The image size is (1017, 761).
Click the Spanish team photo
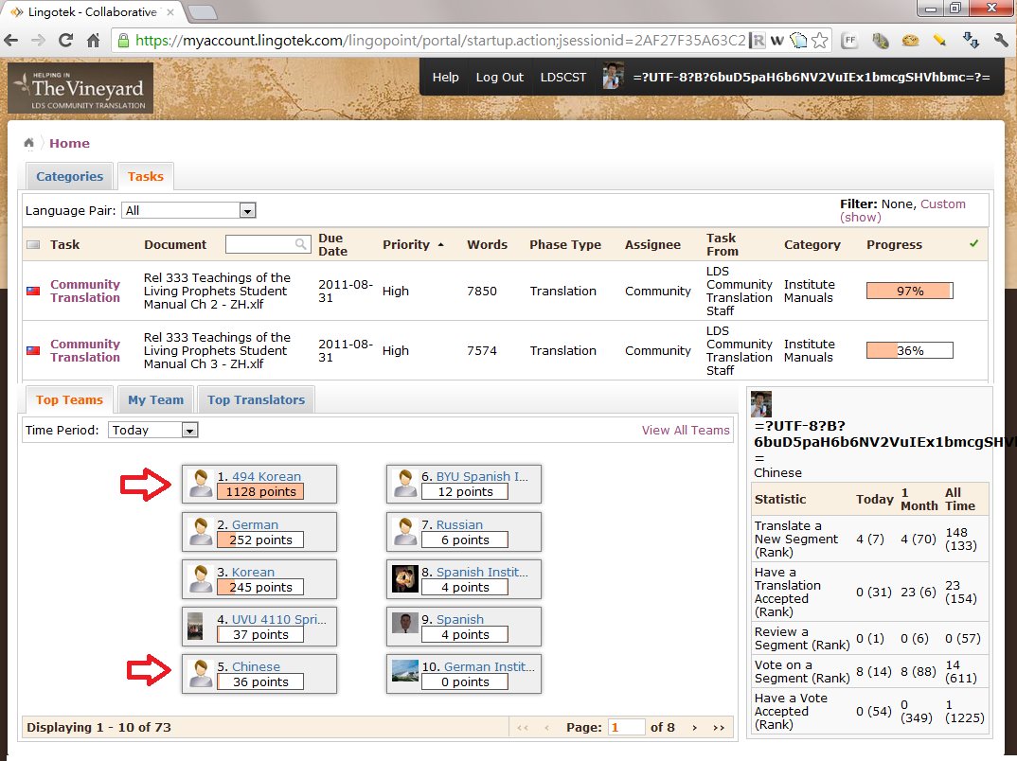point(404,623)
